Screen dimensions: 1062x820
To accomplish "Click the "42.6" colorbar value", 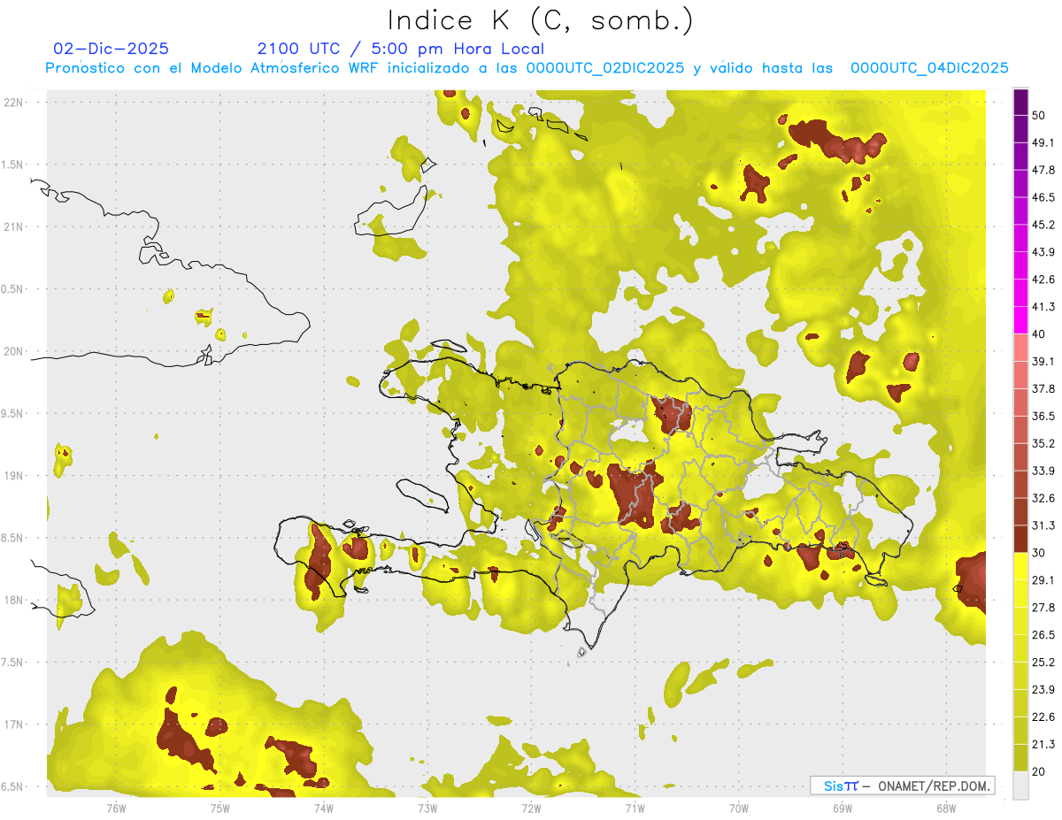I will (1043, 280).
